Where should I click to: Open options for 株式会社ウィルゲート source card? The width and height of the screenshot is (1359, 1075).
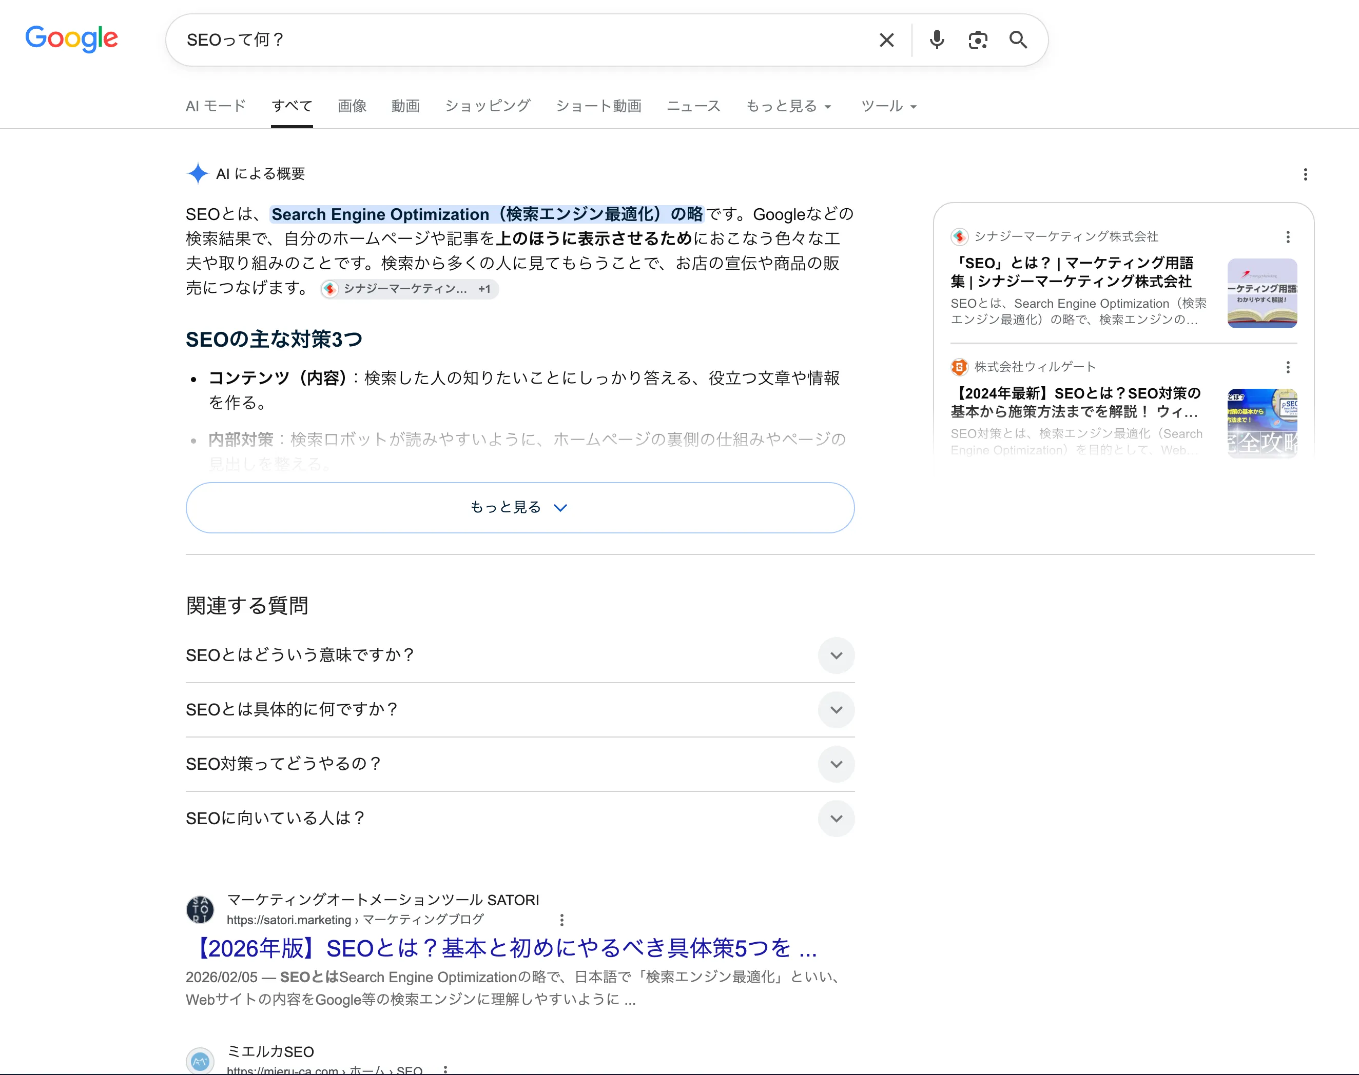click(x=1288, y=367)
